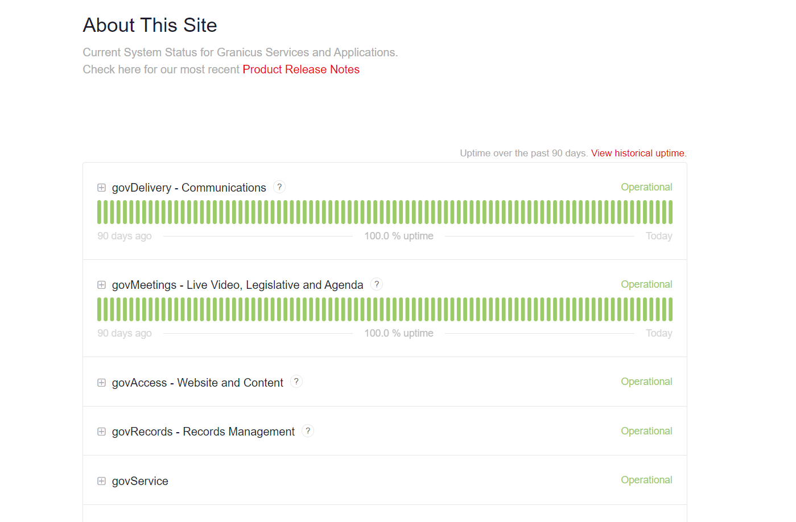The height and width of the screenshot is (522, 796).
Task: Click last uptime bar in govDelivery chart
Action: pyautogui.click(x=670, y=212)
